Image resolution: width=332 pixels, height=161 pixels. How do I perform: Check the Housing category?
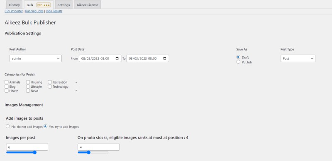coord(28,82)
